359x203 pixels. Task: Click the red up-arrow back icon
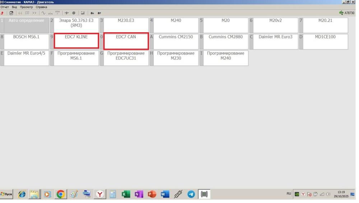[x=3, y=13]
